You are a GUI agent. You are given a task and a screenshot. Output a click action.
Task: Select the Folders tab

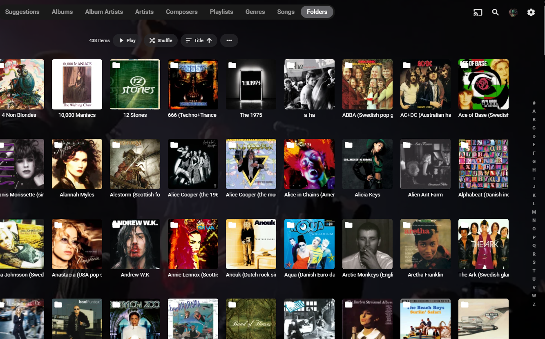(317, 12)
